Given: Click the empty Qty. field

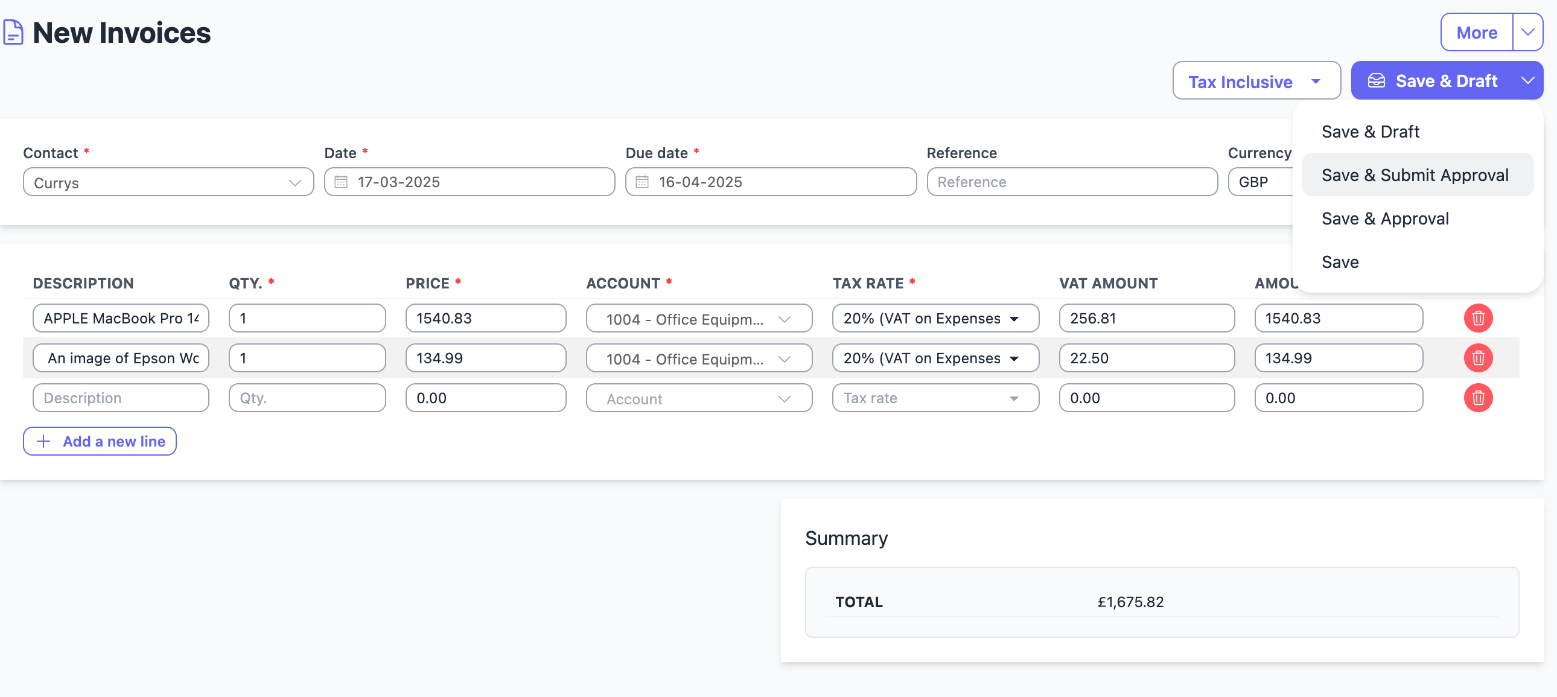Looking at the screenshot, I should click(307, 398).
